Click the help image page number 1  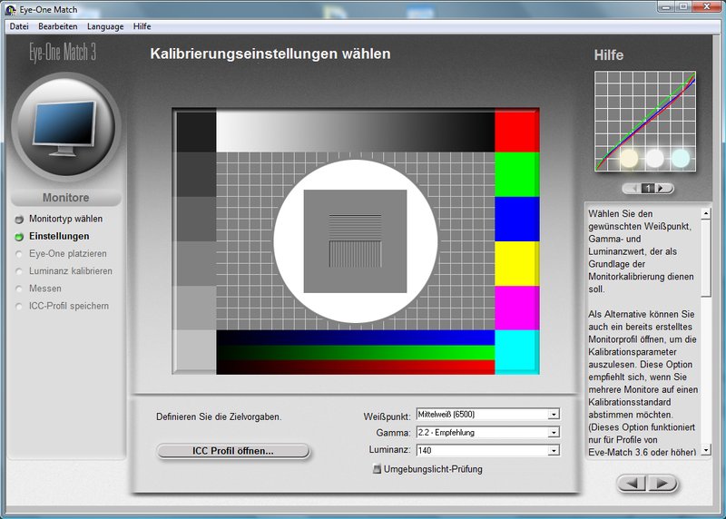[x=648, y=188]
